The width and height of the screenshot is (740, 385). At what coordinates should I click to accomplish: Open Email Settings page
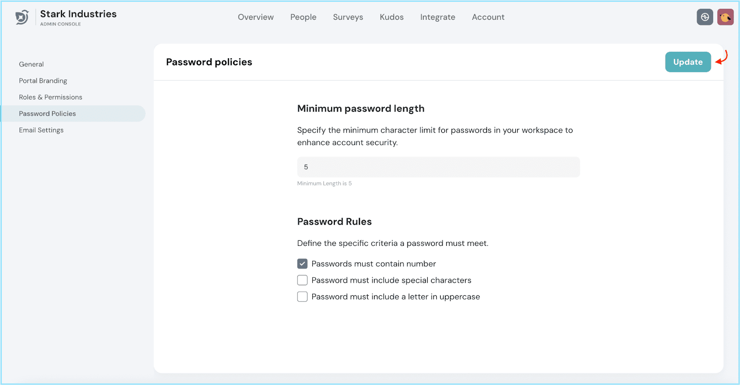pos(41,130)
